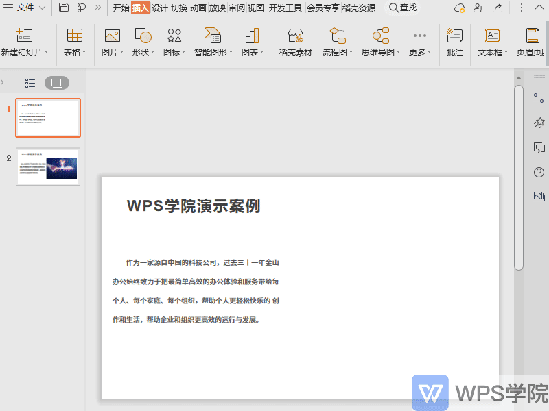Select slide 2 thumbnail with image
The height and width of the screenshot is (411, 549).
click(x=48, y=166)
